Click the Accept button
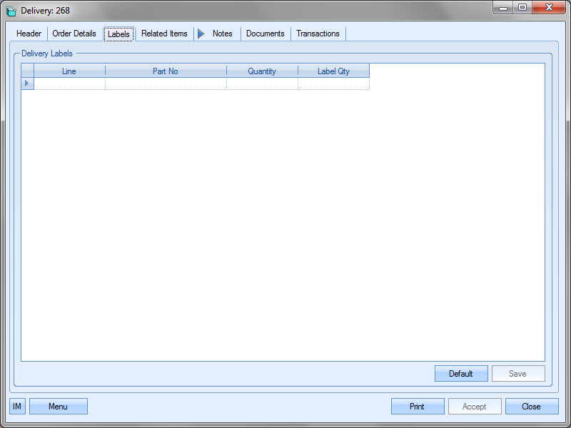Viewport: 571px width, 428px height. (475, 406)
